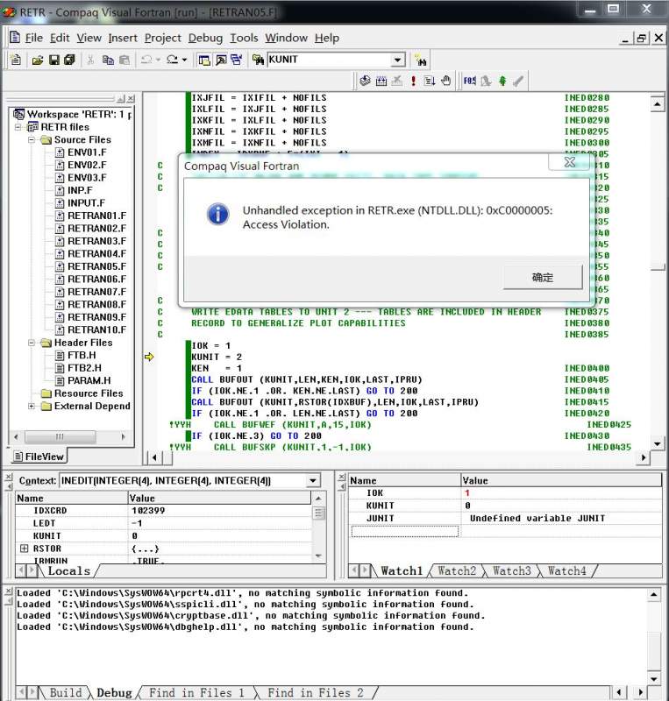Image resolution: width=669 pixels, height=701 pixels.
Task: Open the Context dropdown in variables pane
Action: click(313, 480)
